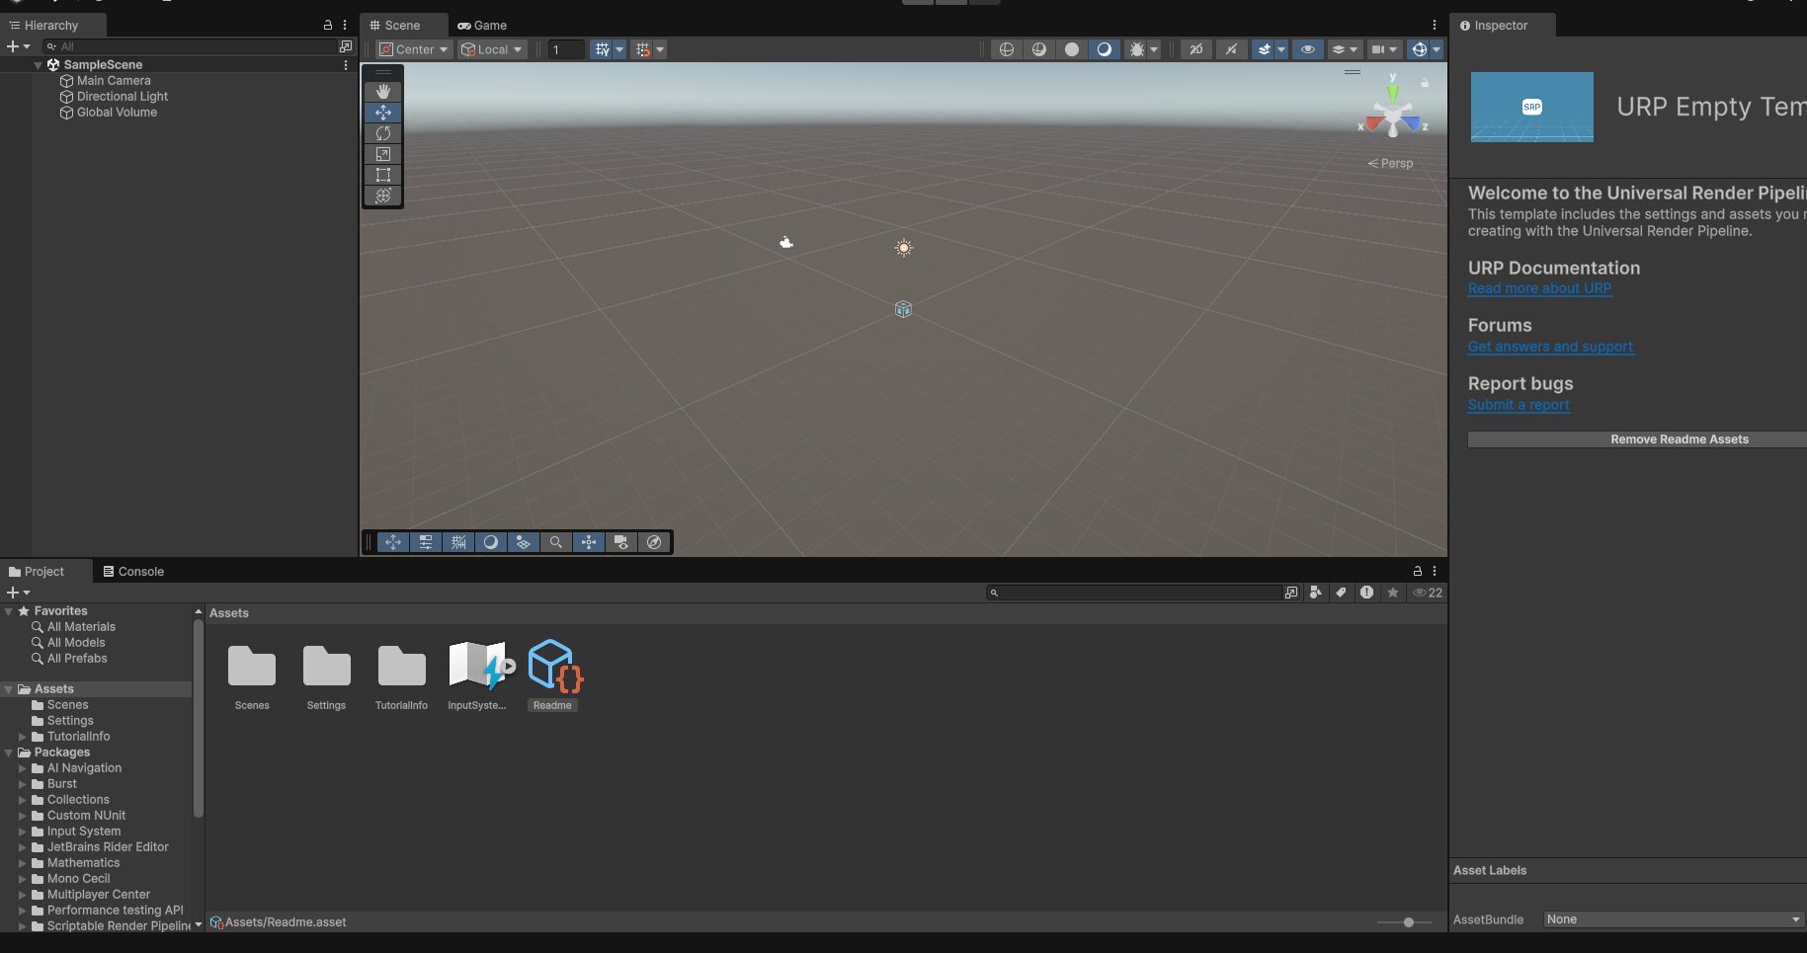Screen dimensions: 1807x953
Task: Open the grid axis dropdown arrow
Action: [x=619, y=49]
